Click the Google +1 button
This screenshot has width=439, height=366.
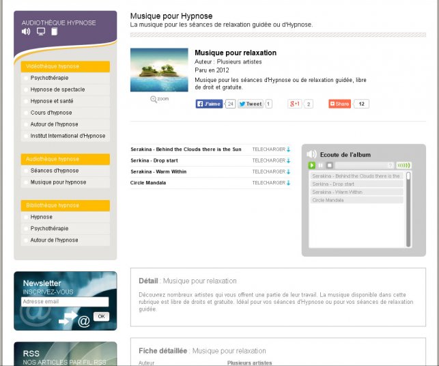tap(295, 104)
